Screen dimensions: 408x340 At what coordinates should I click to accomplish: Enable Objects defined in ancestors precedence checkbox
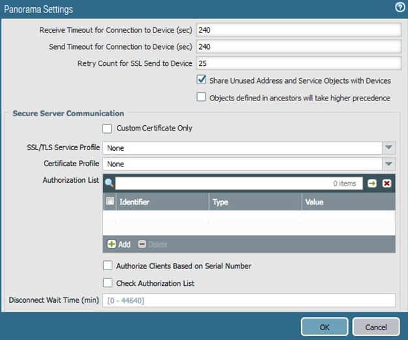202,97
